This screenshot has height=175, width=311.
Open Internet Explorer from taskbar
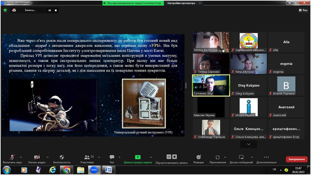[x=52, y=170]
